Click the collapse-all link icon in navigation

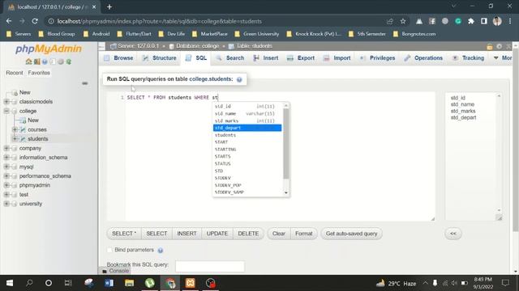coord(84,83)
